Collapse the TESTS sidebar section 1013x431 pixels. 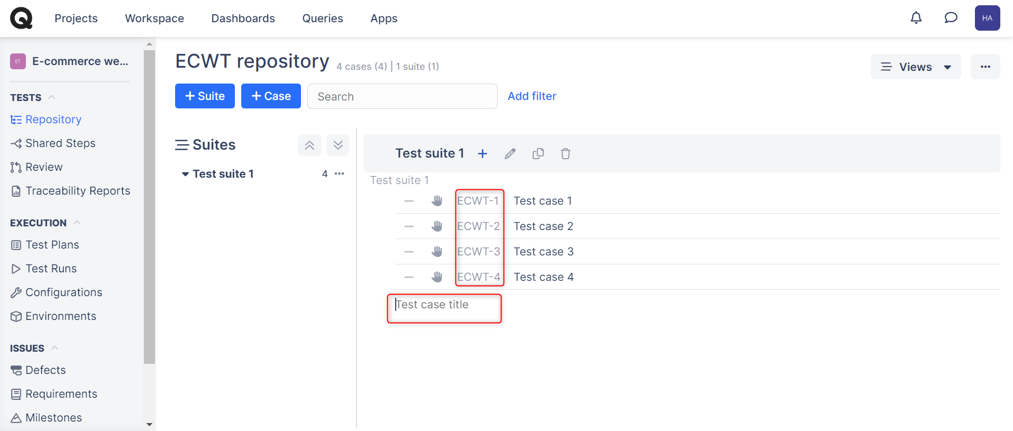(x=52, y=97)
